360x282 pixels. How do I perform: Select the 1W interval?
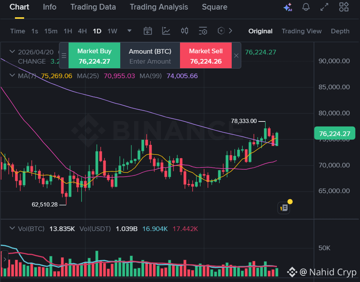pyautogui.click(x=112, y=31)
